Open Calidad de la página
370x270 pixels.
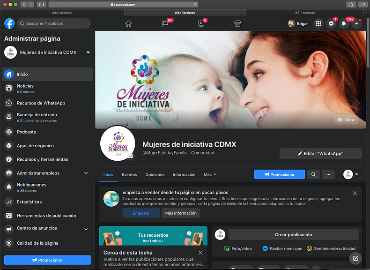(x=47, y=243)
